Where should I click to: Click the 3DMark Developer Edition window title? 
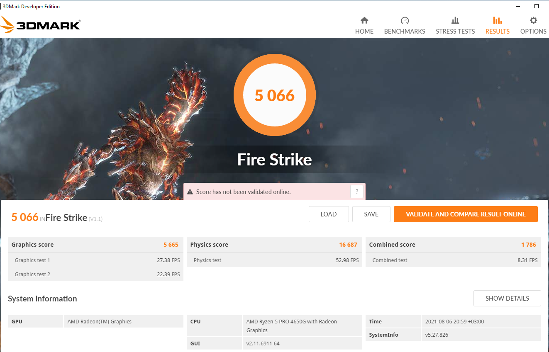(x=31, y=6)
